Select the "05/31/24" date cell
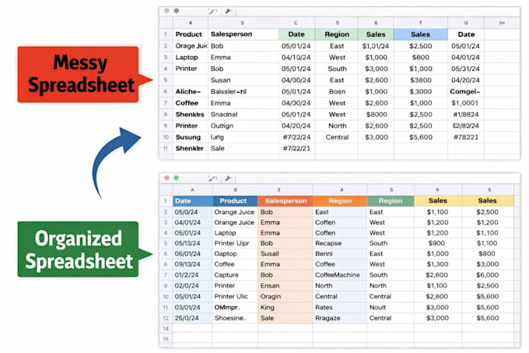Image resolution: width=529 pixels, height=353 pixels. point(466,69)
